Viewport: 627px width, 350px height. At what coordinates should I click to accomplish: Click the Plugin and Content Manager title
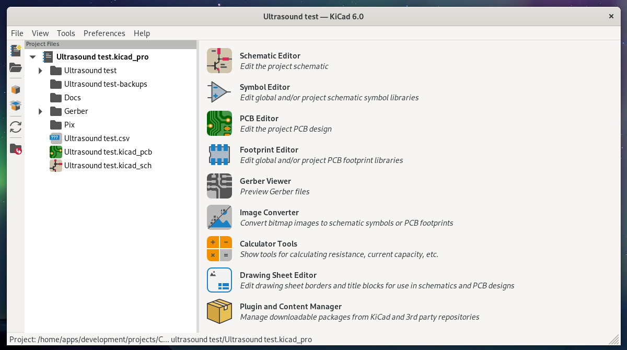click(291, 307)
